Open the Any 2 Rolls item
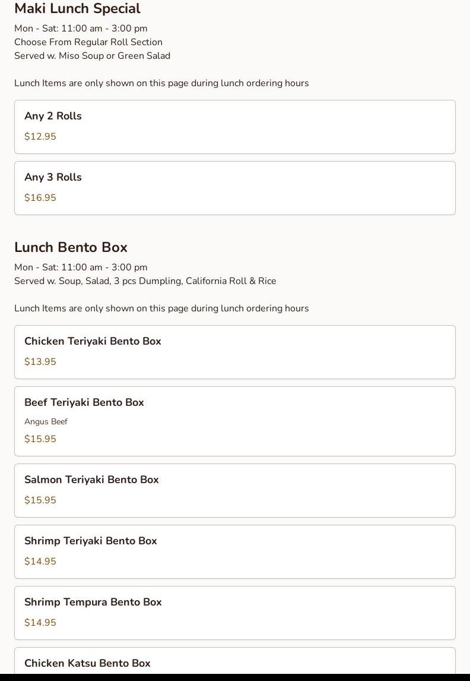470x681 pixels. (x=234, y=126)
